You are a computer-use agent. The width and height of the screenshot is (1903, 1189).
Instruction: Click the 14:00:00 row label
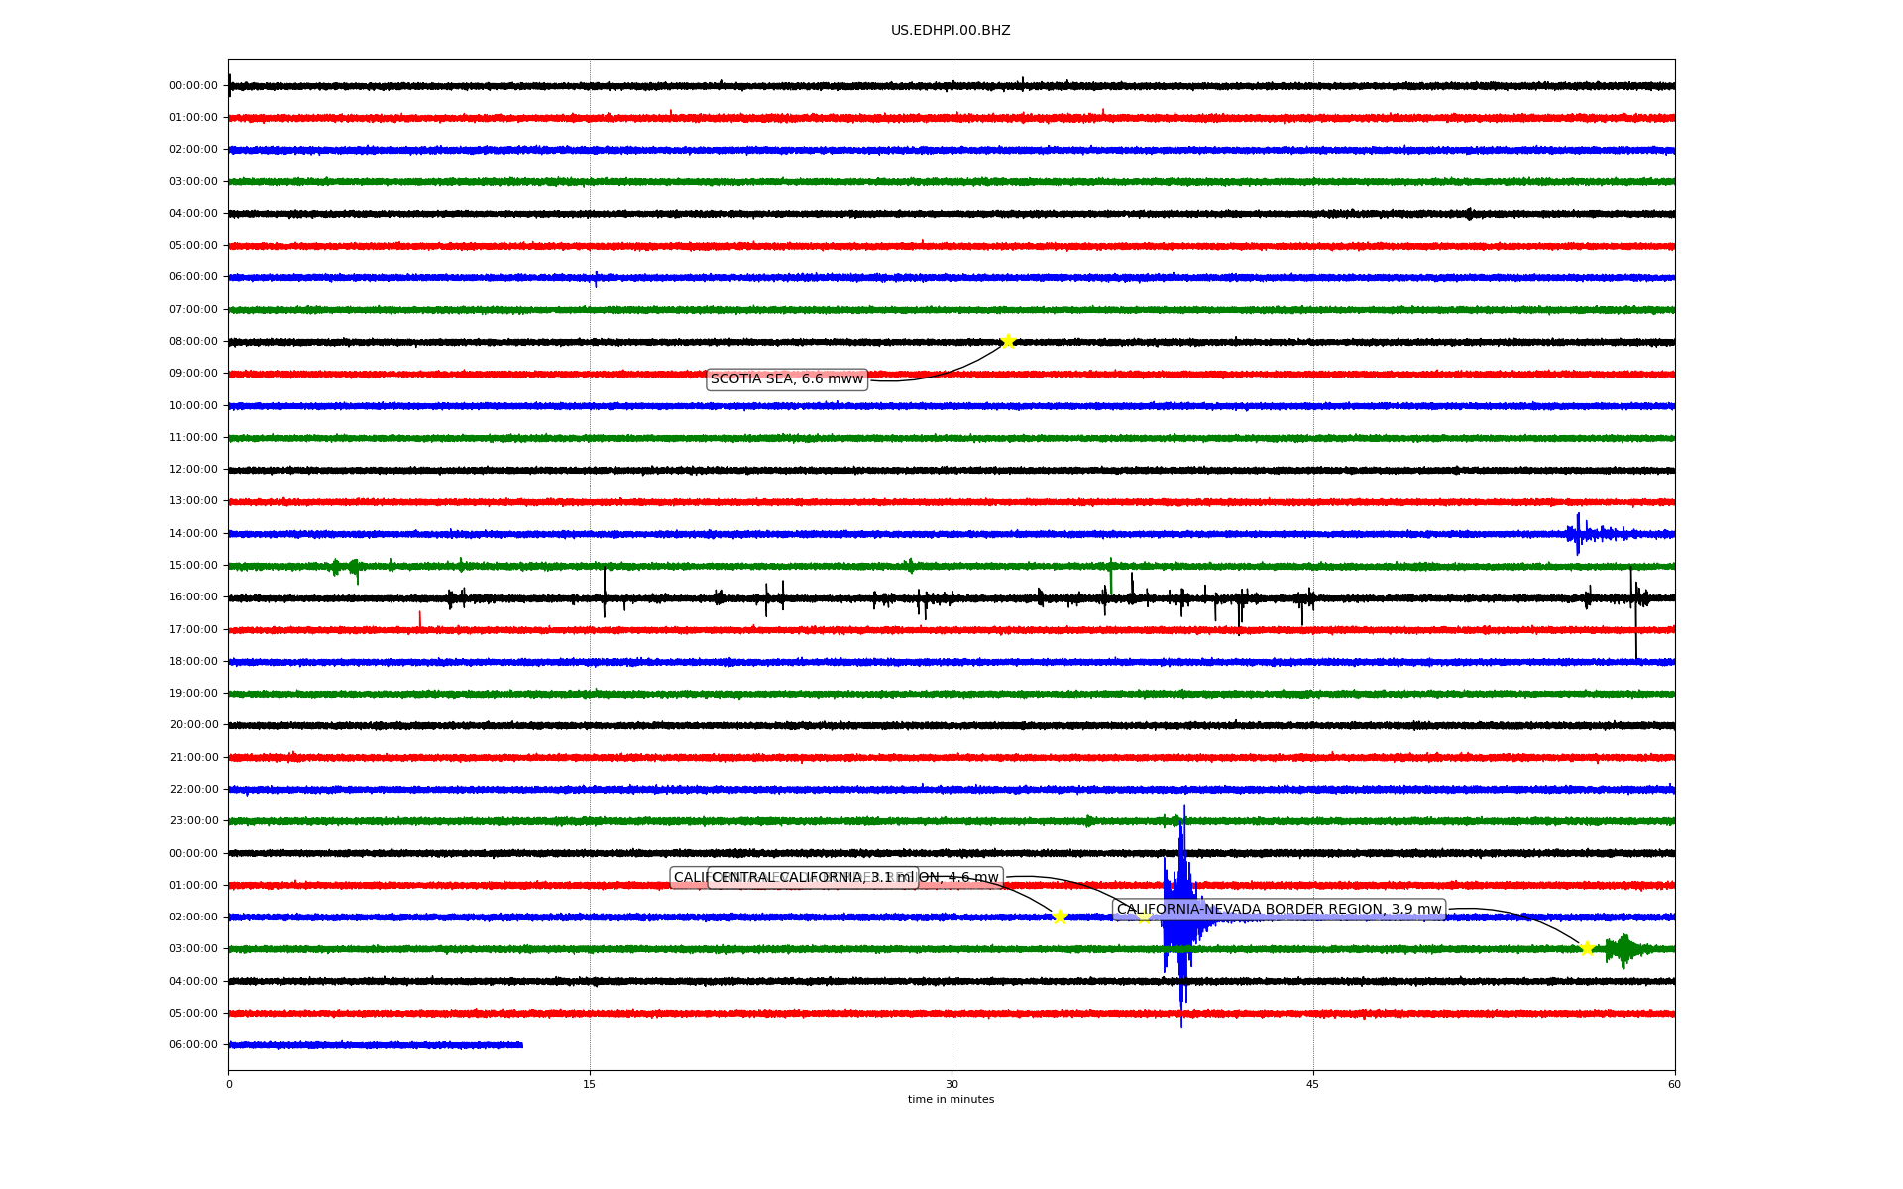(193, 534)
